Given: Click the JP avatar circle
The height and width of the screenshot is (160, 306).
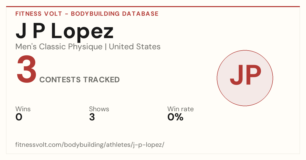Looking at the screenshot, I should [245, 78].
